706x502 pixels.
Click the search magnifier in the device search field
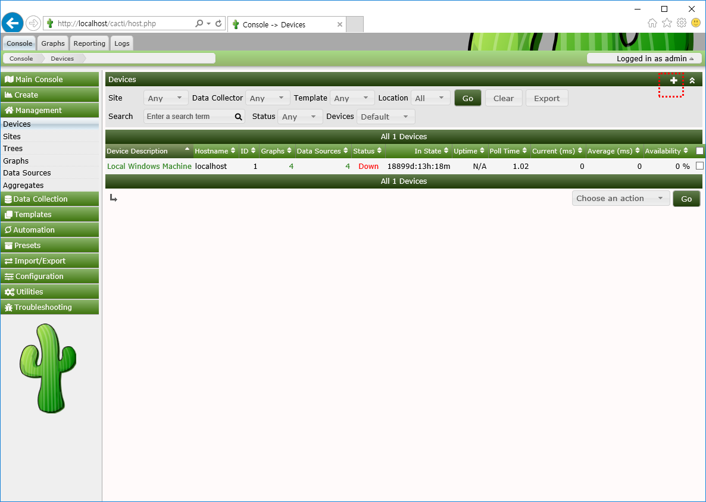[238, 117]
